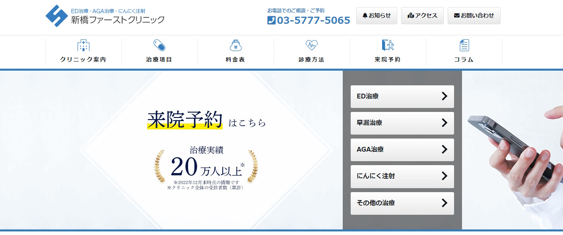Viewport: 563px width, 235px height.
Task: Open the その他の治療 button
Action: (x=402, y=203)
